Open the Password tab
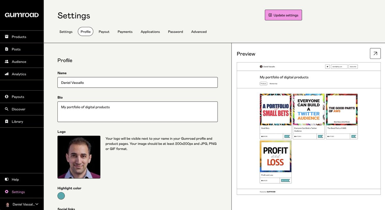 tap(175, 32)
